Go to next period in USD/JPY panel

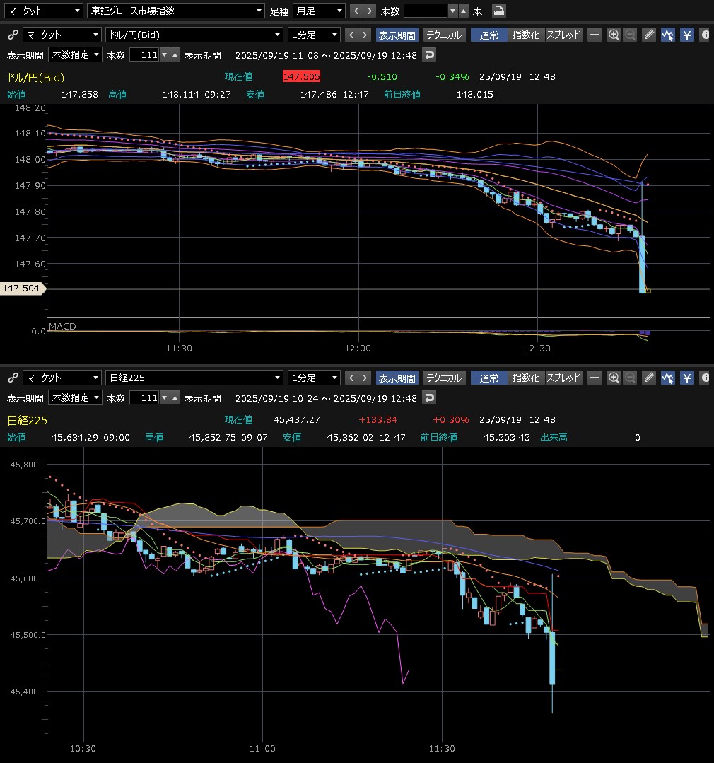tap(364, 35)
